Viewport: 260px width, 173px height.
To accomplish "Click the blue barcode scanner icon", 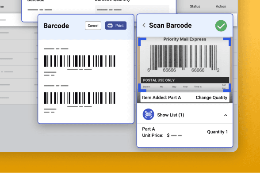I will 148,114.
